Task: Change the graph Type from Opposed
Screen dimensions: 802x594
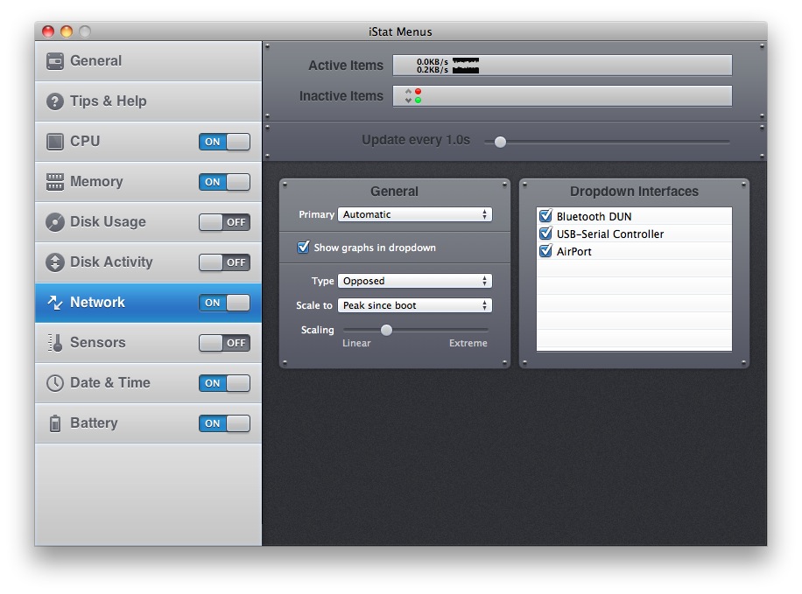Action: pyautogui.click(x=415, y=281)
